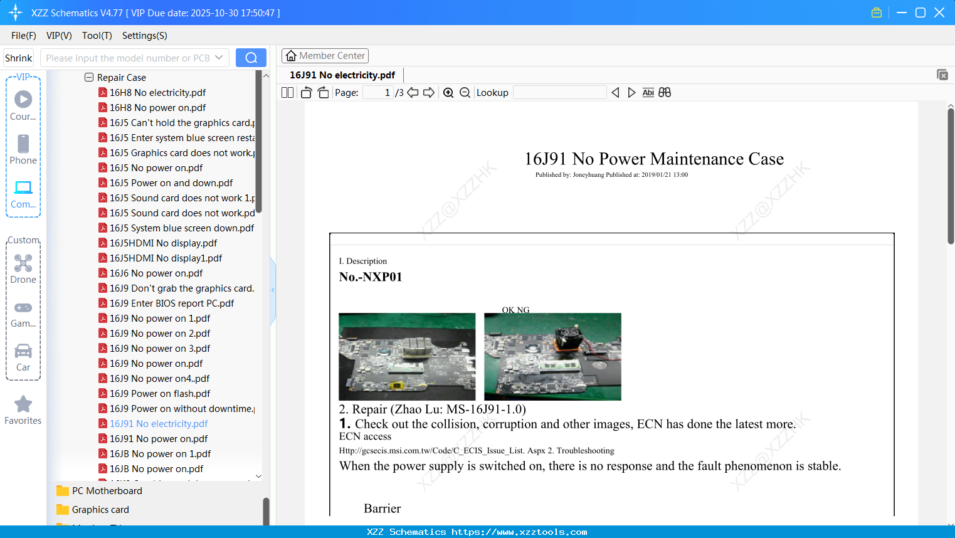955x538 pixels.
Task: Open the Member Center
Action: point(325,56)
